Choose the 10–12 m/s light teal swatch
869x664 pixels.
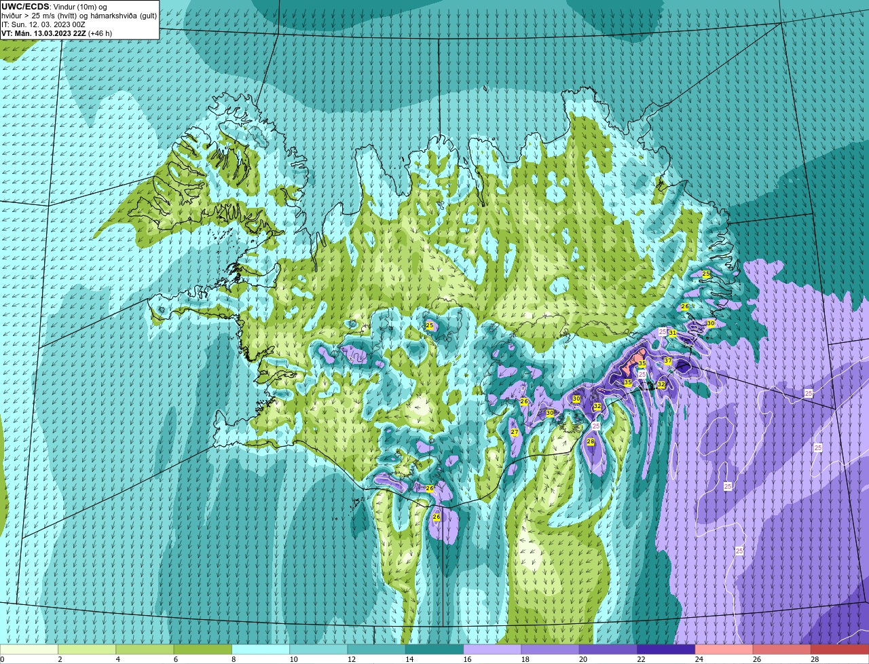(x=318, y=649)
